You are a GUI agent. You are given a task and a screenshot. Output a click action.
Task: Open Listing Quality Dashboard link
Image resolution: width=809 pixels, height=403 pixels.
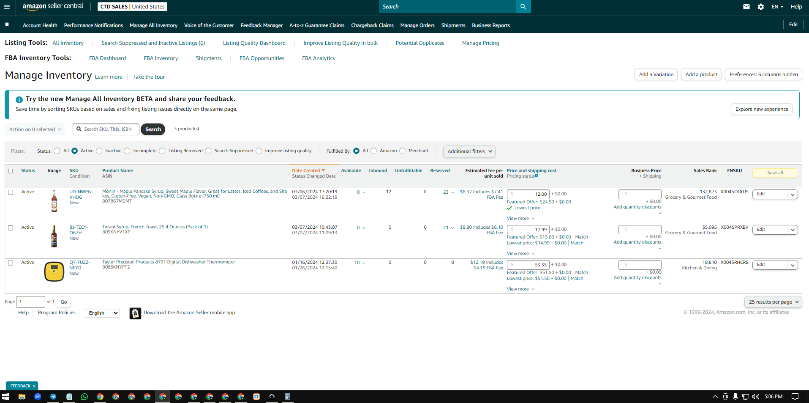254,43
